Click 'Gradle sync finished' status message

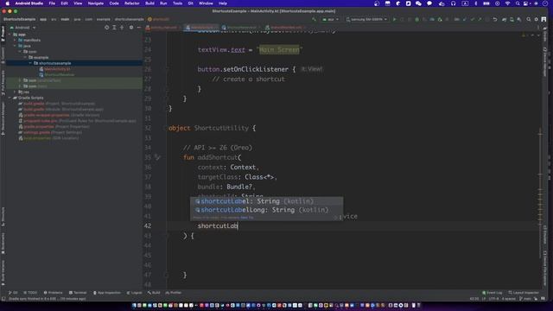(x=48, y=299)
